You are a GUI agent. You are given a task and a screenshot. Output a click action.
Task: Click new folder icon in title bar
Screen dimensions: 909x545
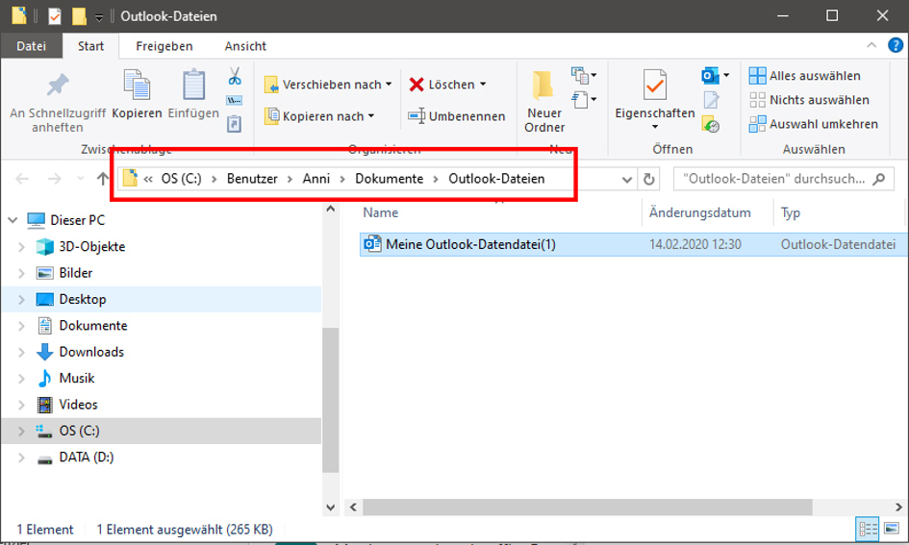coord(79,16)
